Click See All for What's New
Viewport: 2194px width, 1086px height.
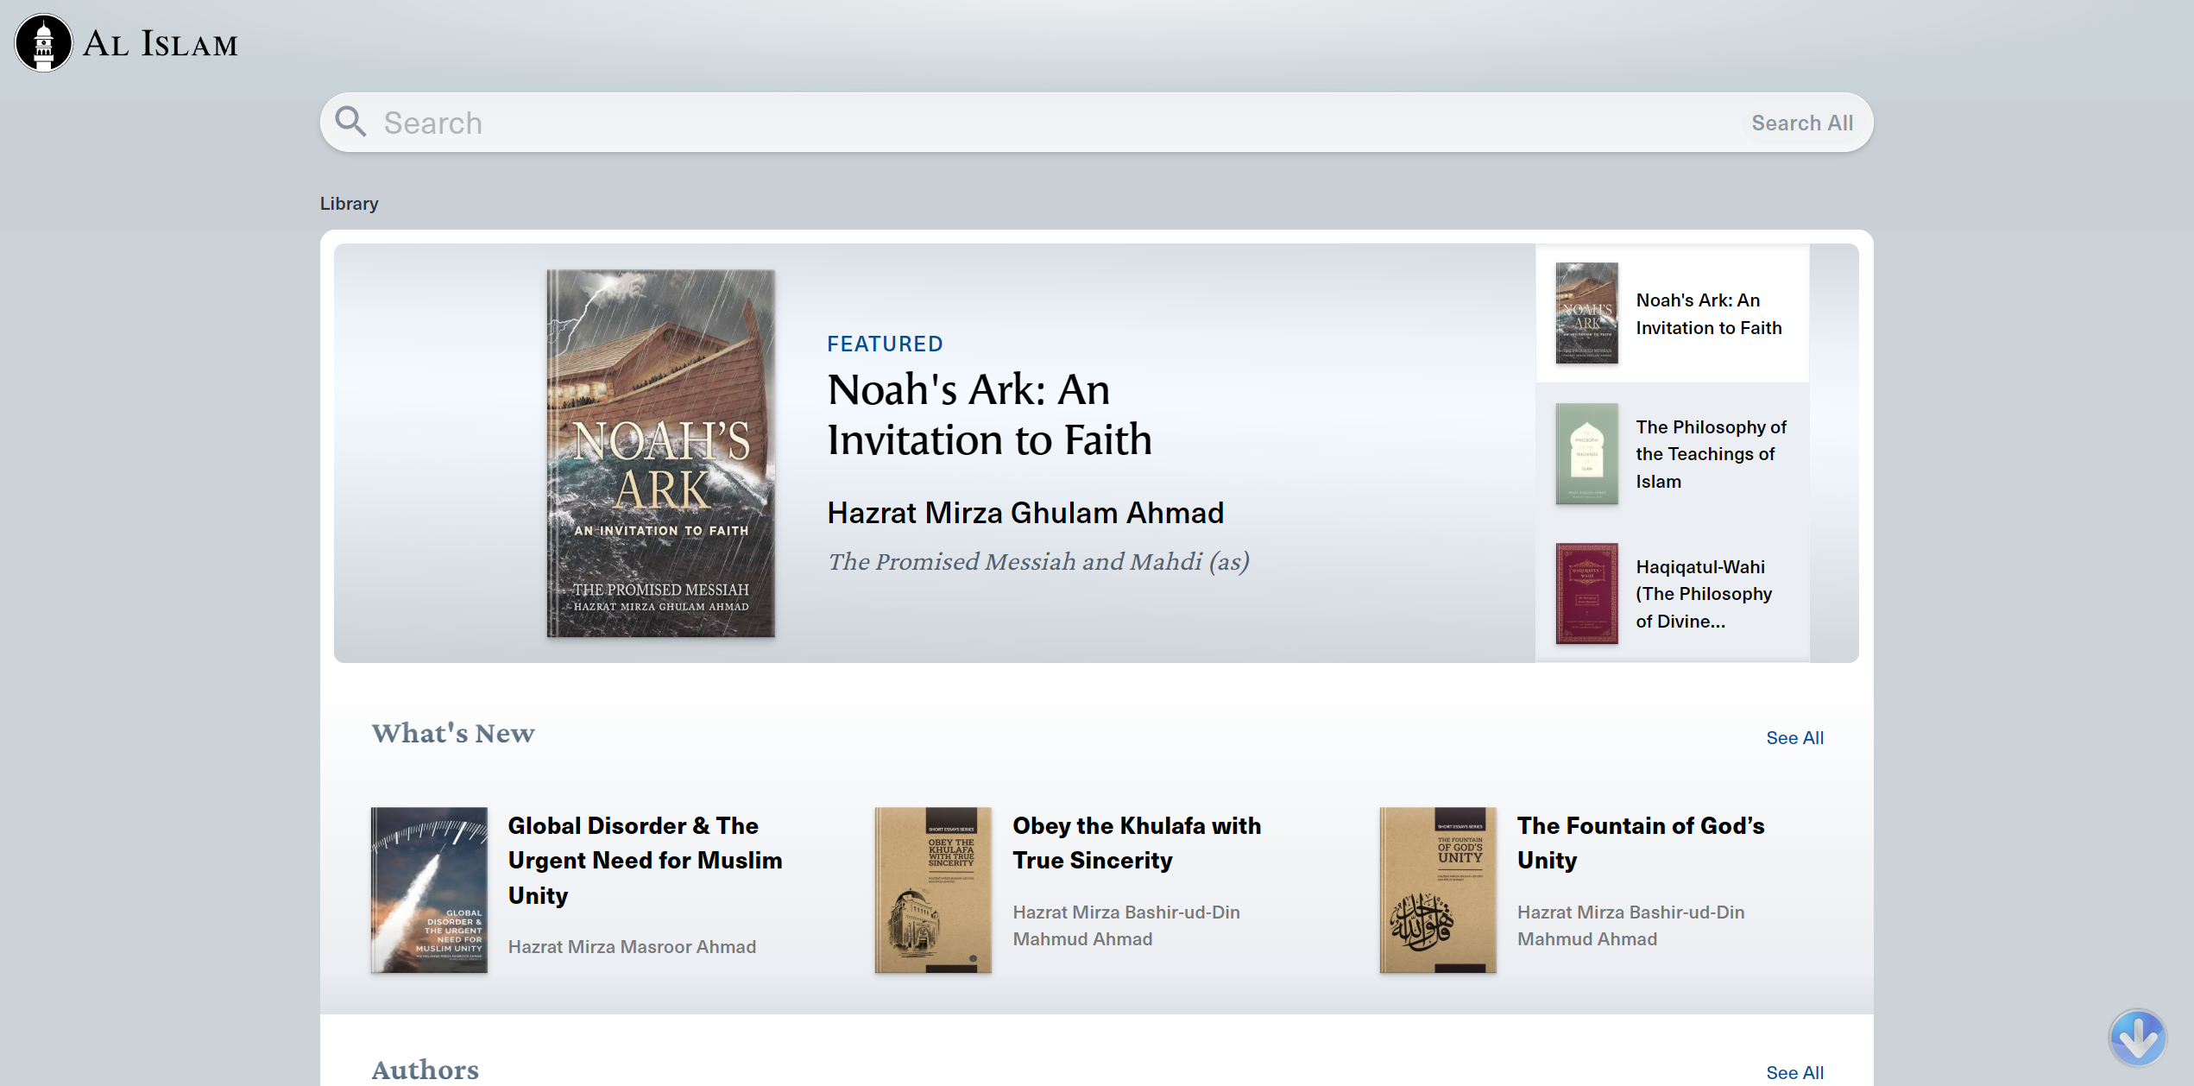point(1794,737)
